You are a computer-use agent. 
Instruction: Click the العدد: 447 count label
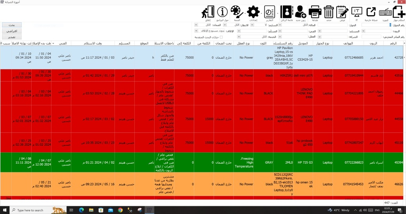pyautogui.click(x=391, y=203)
